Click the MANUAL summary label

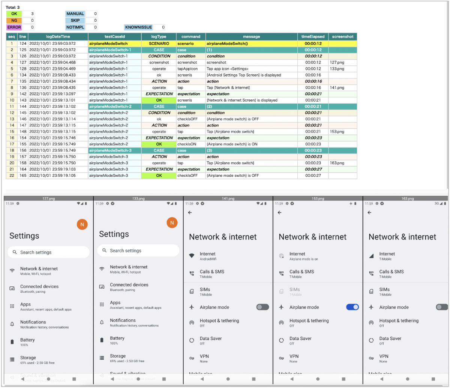point(75,14)
